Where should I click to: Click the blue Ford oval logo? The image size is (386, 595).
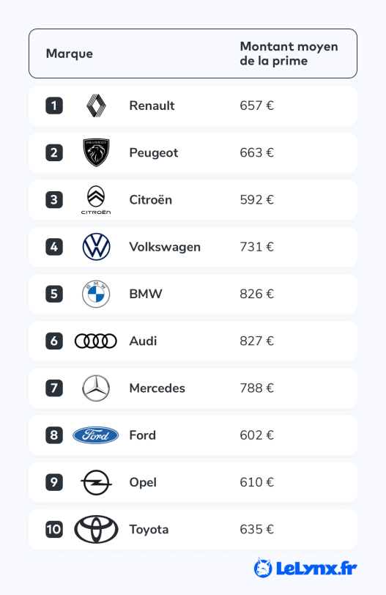click(95, 435)
